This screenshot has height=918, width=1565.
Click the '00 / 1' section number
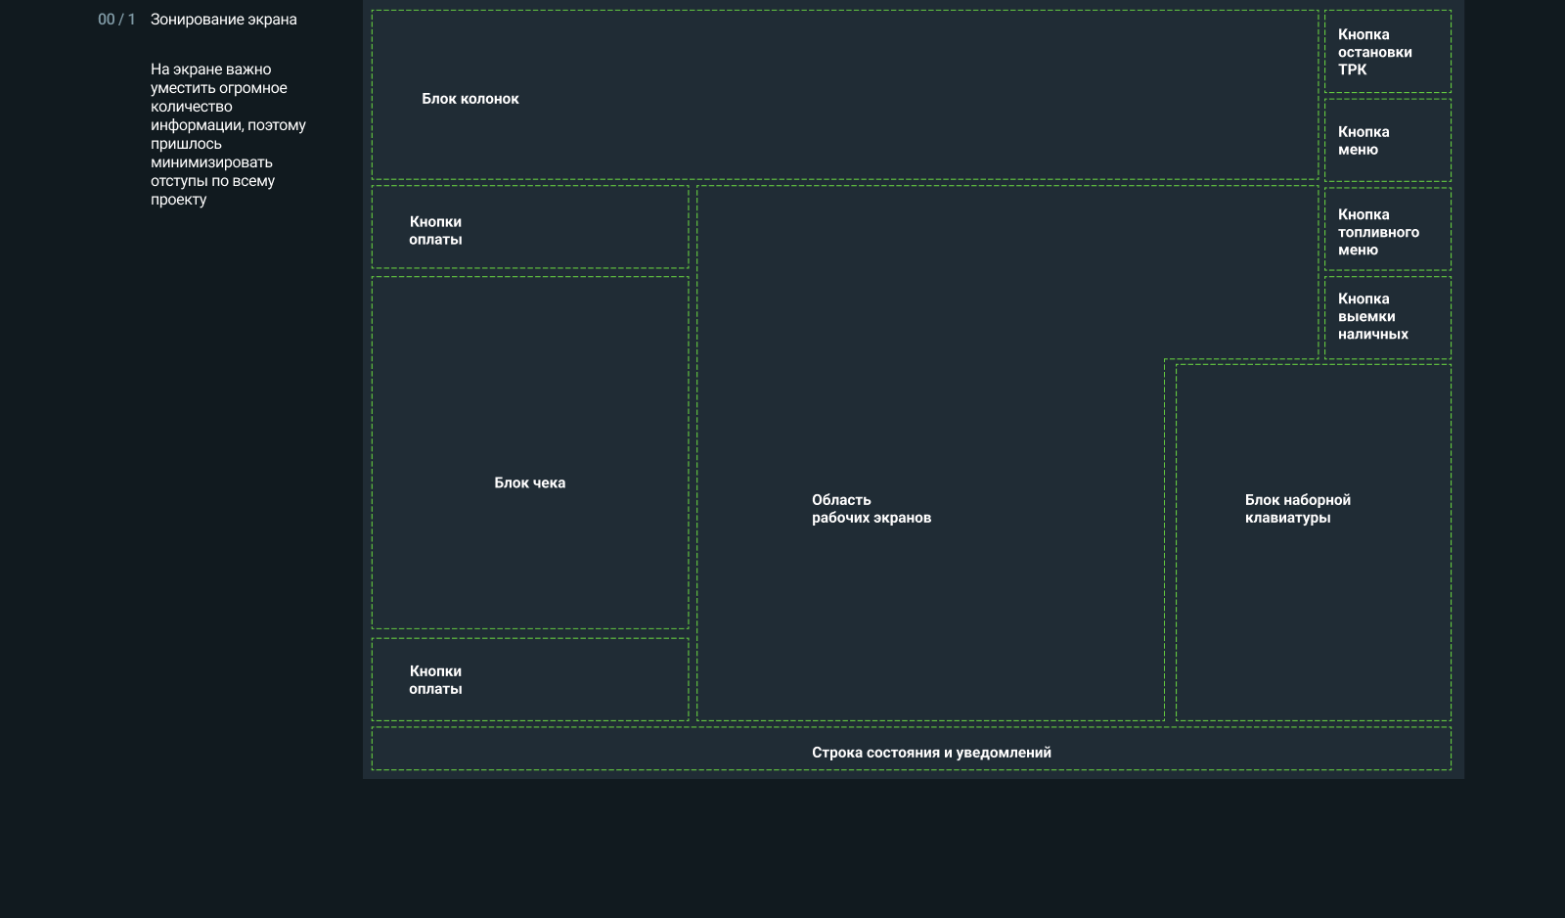[116, 20]
